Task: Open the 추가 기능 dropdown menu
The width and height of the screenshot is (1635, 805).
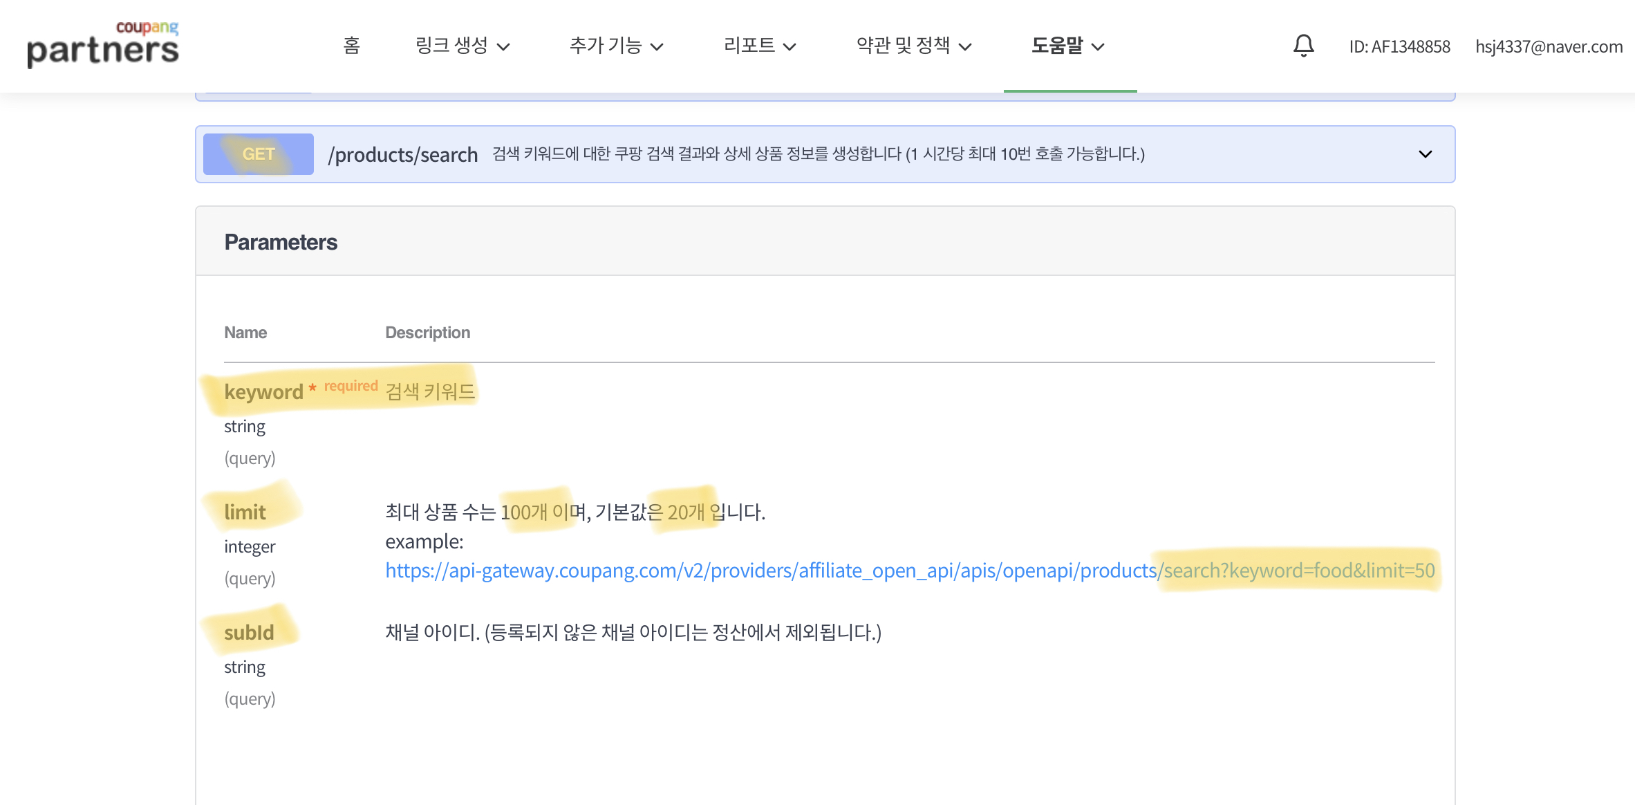Action: pos(616,46)
